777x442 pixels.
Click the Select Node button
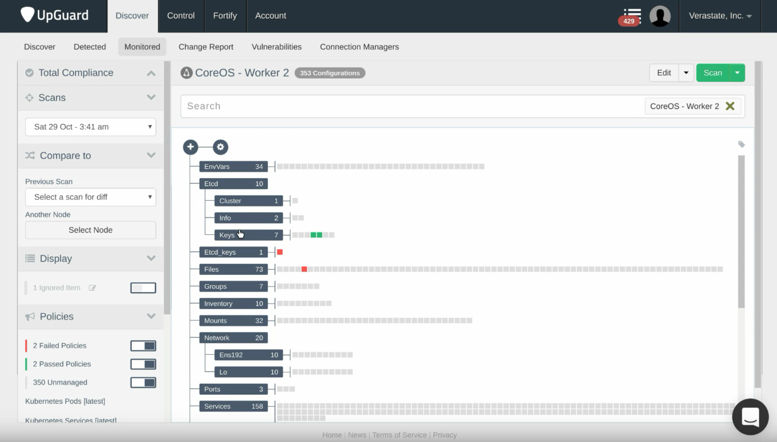tap(90, 230)
